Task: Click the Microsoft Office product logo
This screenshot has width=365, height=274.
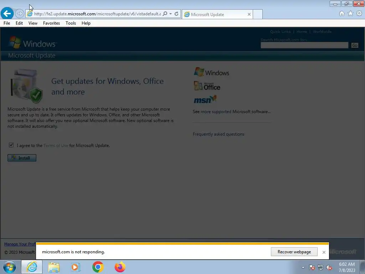Action: click(x=207, y=86)
